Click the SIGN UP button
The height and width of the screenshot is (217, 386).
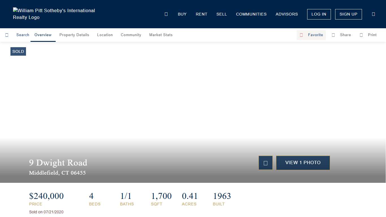[x=348, y=14]
